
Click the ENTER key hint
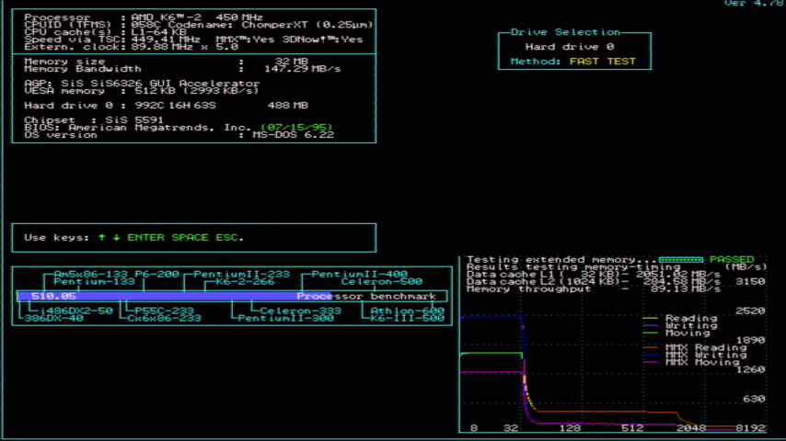145,237
